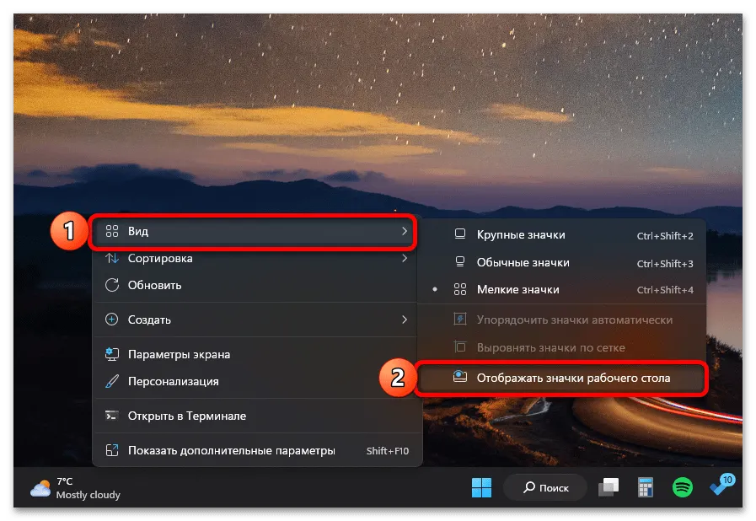This screenshot has height=521, width=756.
Task: Select Мелкие значки view option
Action: (561, 289)
